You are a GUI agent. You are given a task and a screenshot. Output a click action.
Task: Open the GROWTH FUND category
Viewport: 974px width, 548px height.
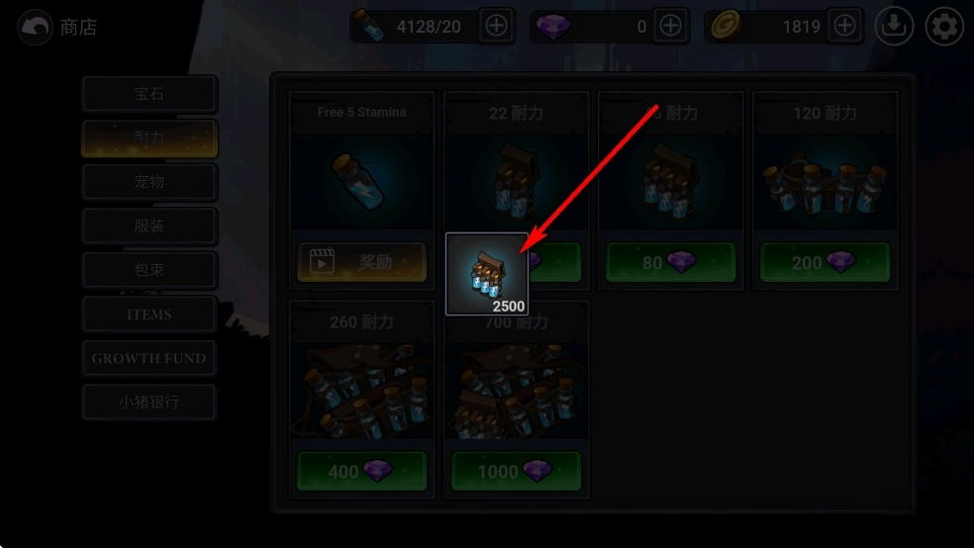(149, 358)
